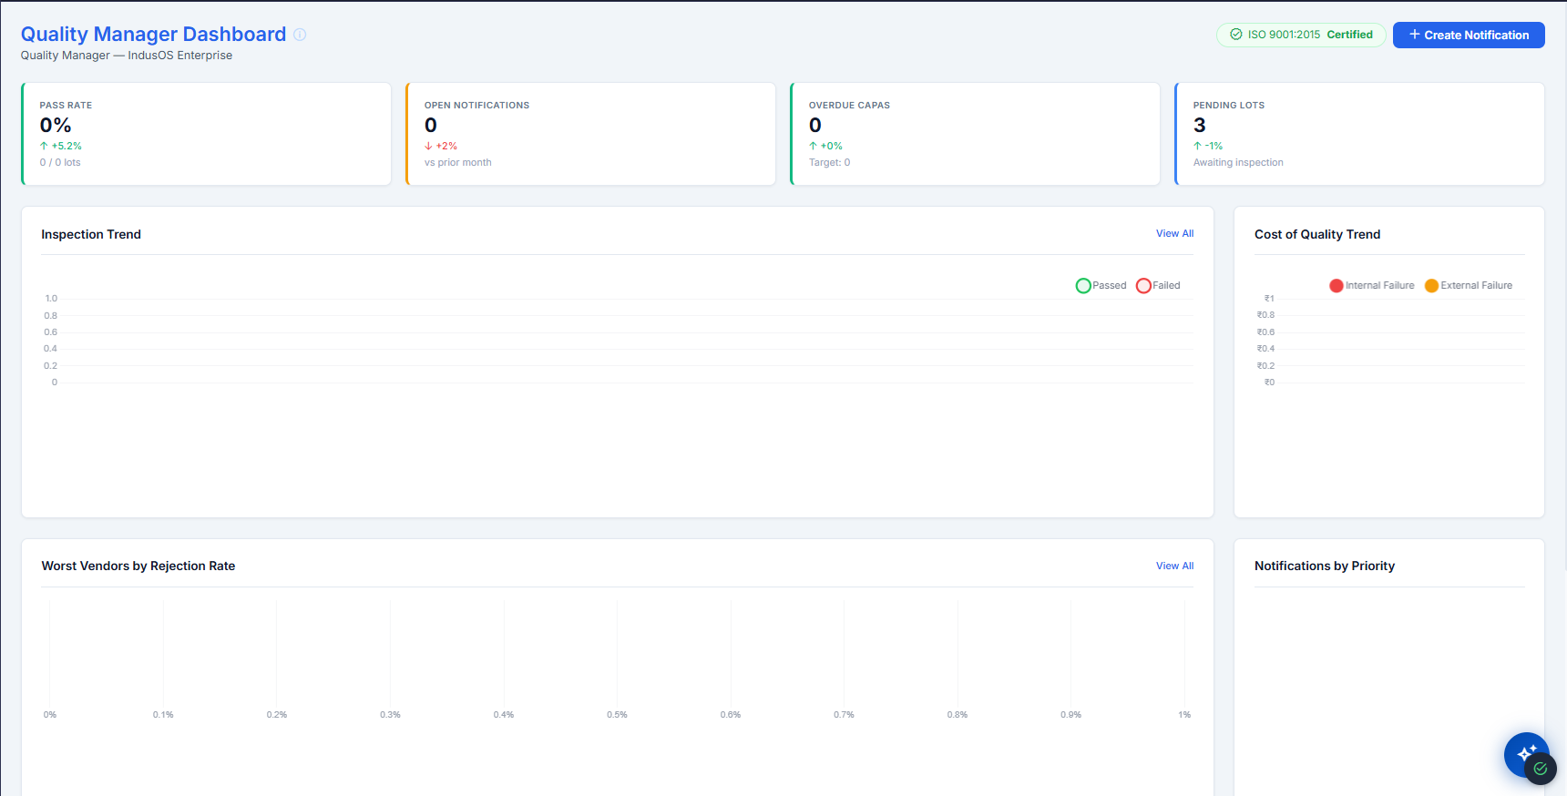1567x796 pixels.
Task: Click the Create Notification button
Action: coord(1469,35)
